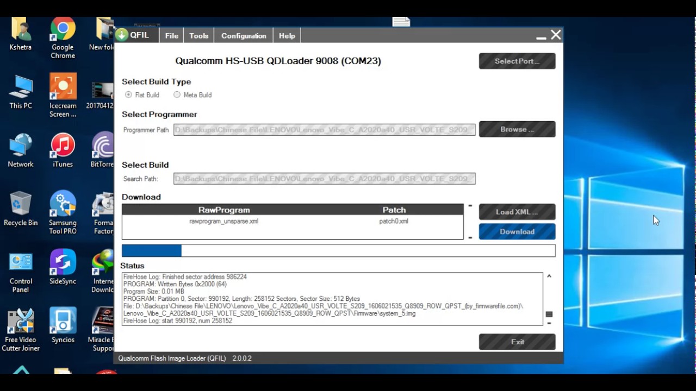Image resolution: width=696 pixels, height=391 pixels.
Task: Click the status log scroll up arrow
Action: coord(549,276)
